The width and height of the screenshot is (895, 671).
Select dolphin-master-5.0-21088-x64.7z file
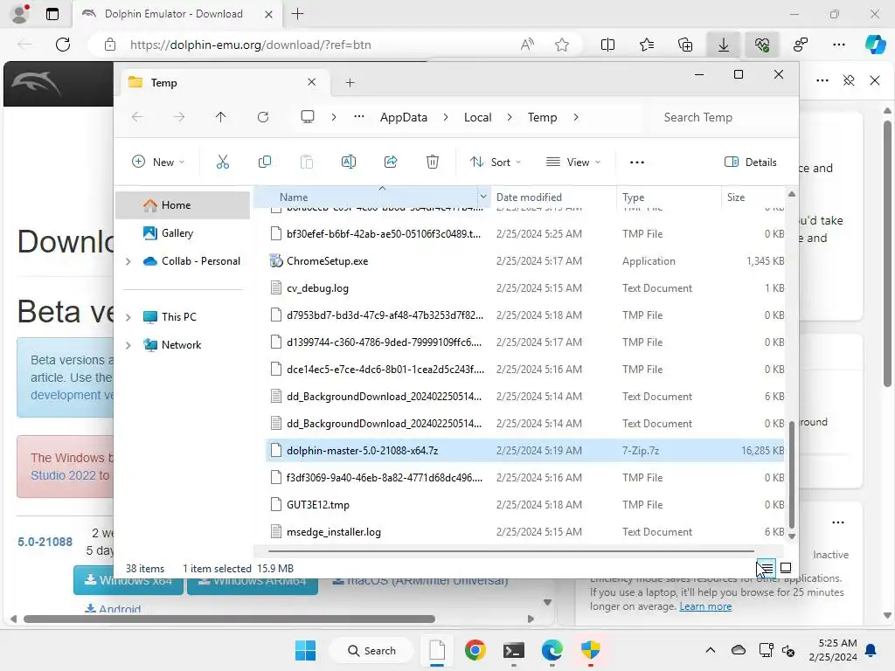tap(525, 451)
